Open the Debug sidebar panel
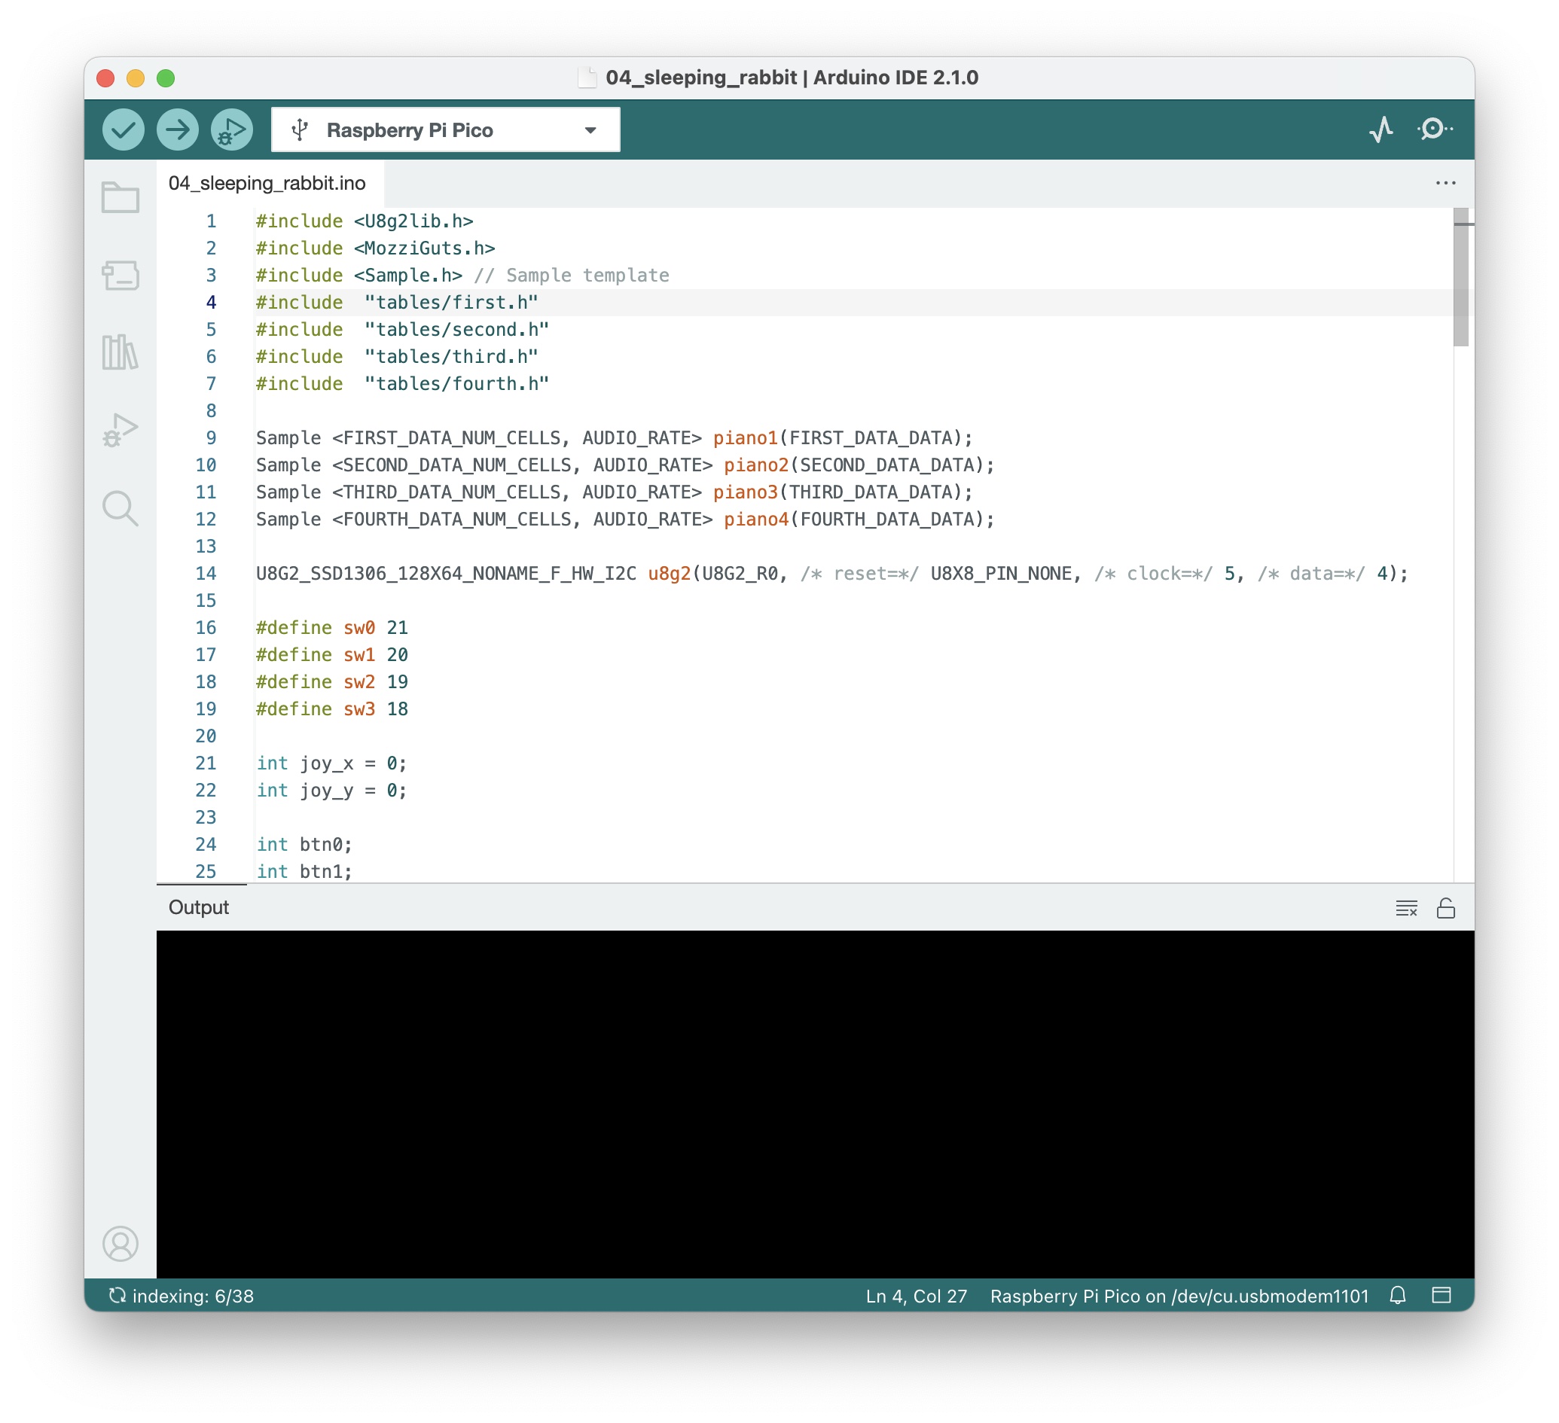1559x1423 pixels. coord(121,430)
